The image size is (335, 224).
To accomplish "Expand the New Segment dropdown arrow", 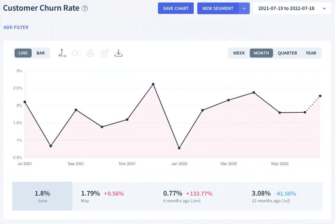I will [244, 8].
